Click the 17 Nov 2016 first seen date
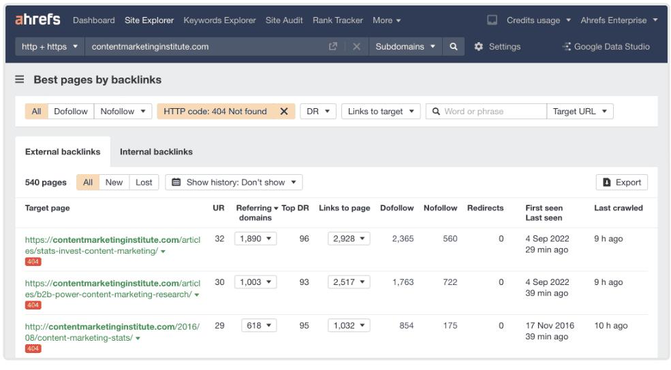 (550, 326)
